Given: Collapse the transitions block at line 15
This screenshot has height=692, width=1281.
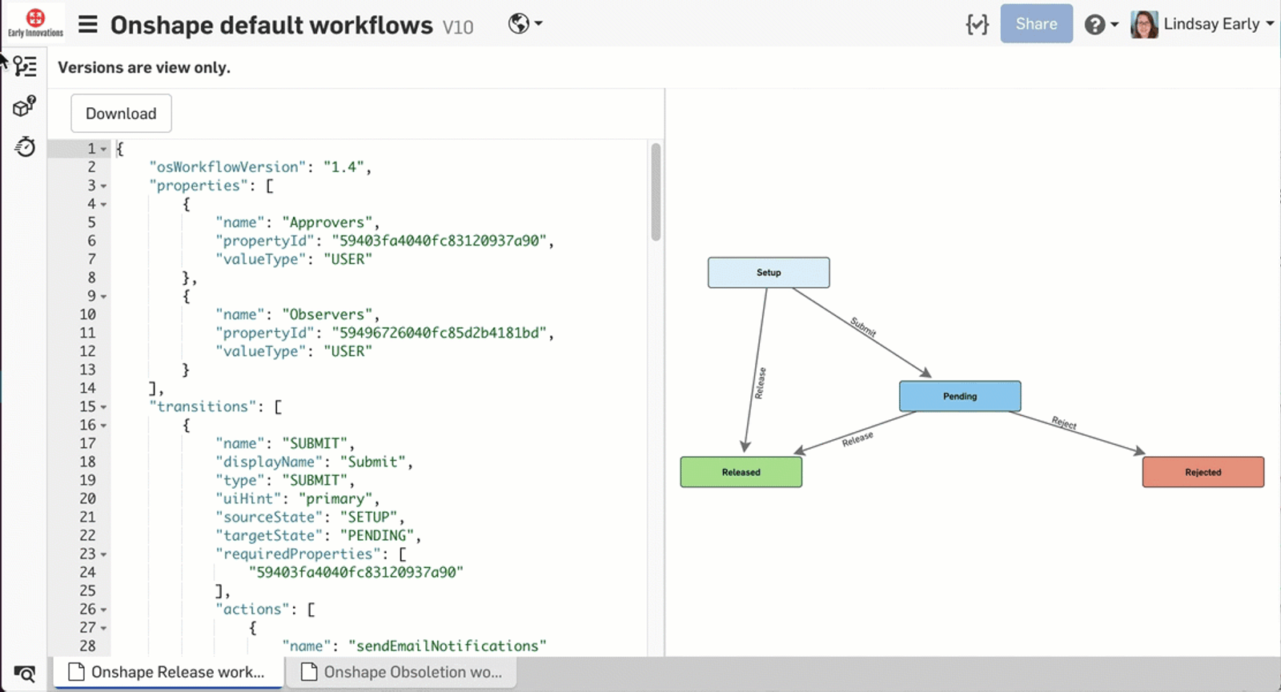Looking at the screenshot, I should click(x=104, y=407).
